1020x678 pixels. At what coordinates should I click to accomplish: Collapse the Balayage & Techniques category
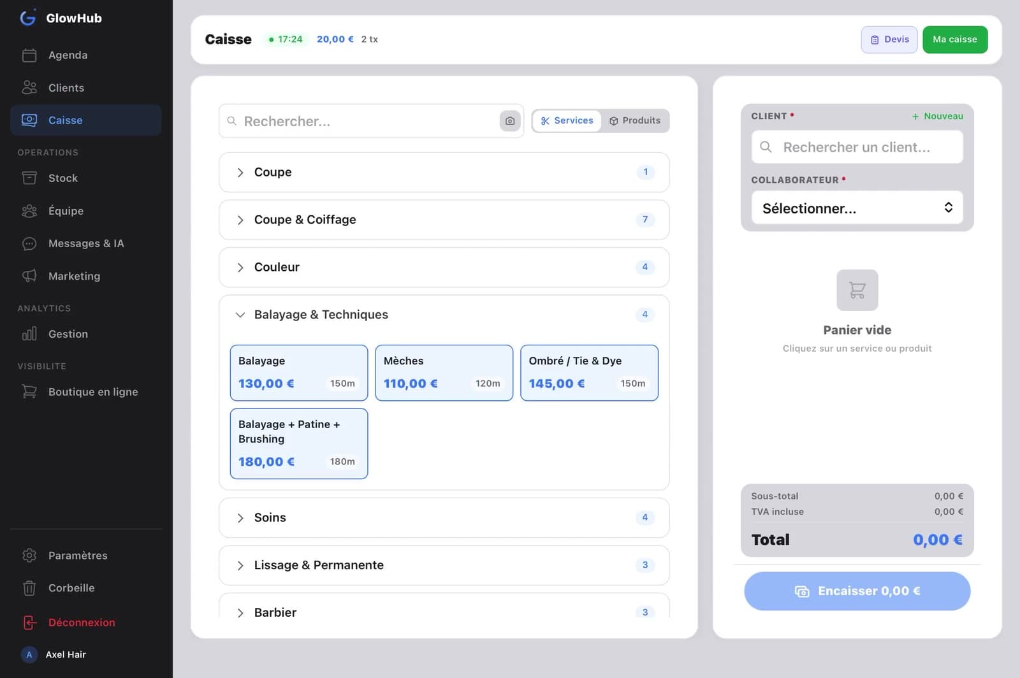[444, 315]
